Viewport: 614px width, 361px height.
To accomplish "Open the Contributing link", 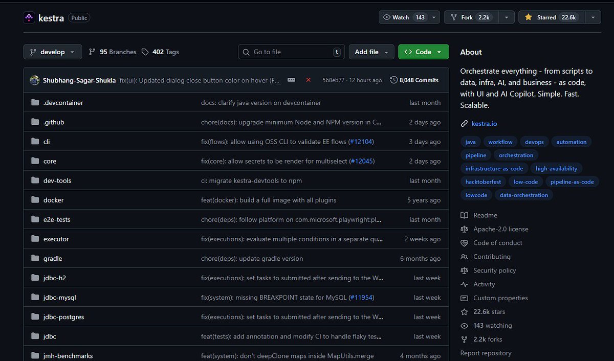I will point(492,257).
